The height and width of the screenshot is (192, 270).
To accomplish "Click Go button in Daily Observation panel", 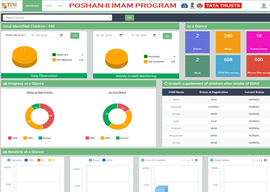I will click(75, 36).
